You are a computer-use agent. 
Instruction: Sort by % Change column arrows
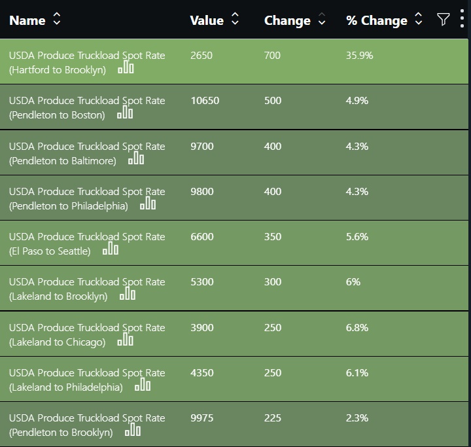[419, 19]
